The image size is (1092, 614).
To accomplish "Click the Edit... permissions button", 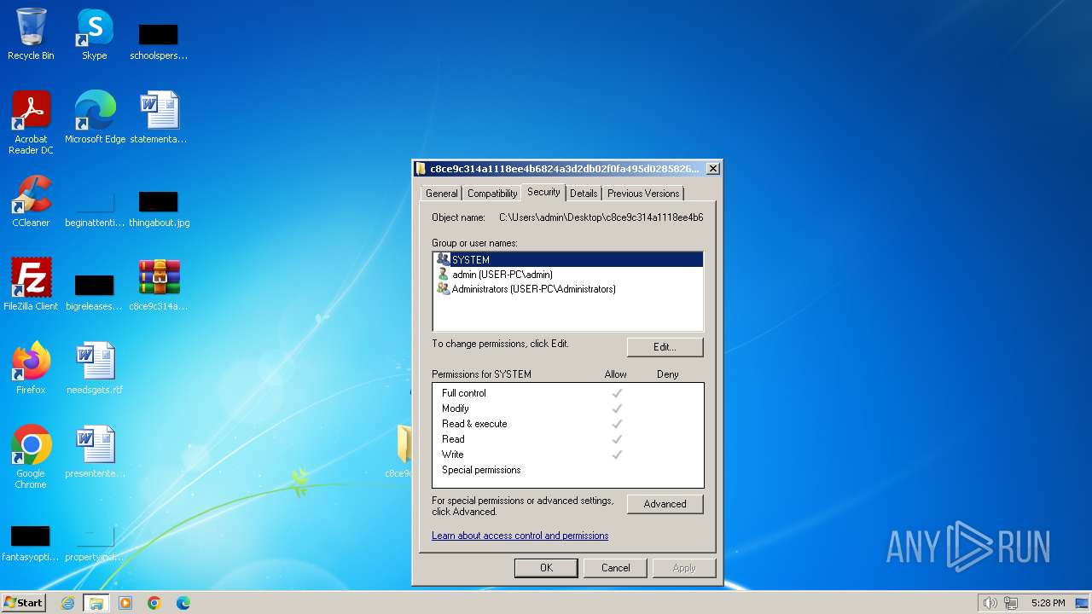I will [x=665, y=347].
